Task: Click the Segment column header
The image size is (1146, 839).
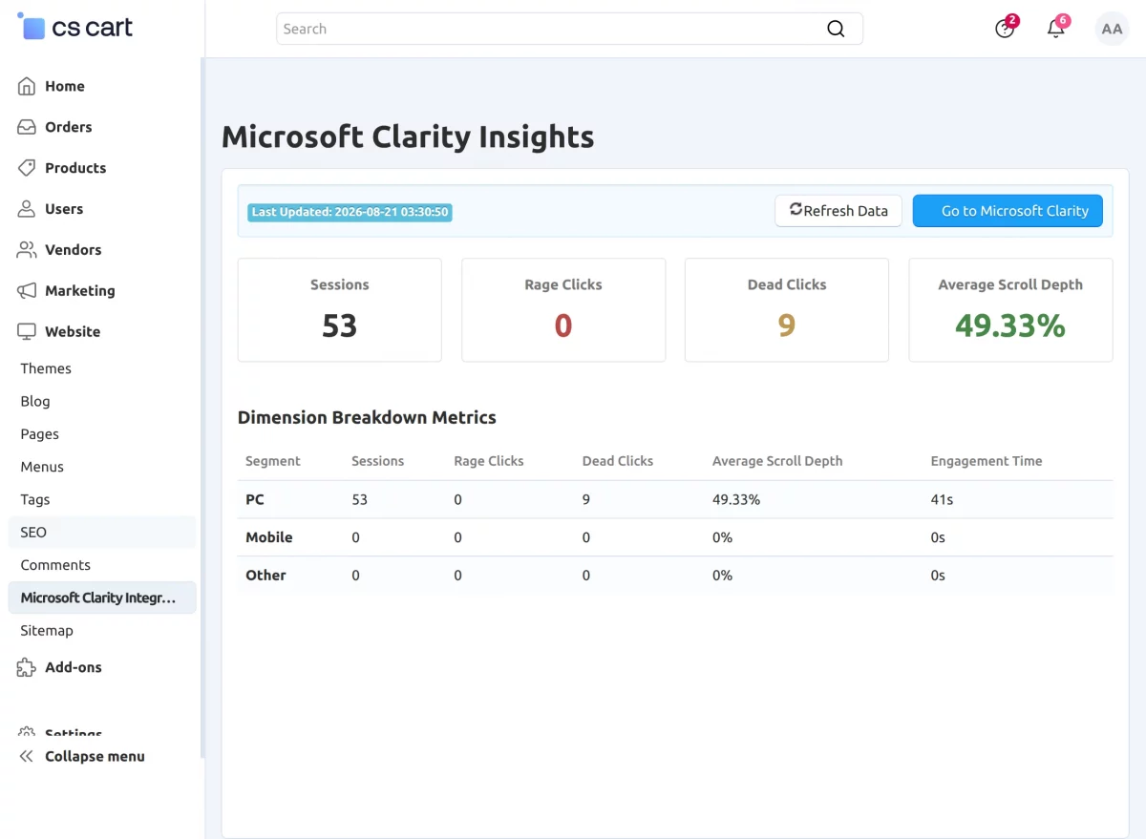Action: (x=273, y=461)
